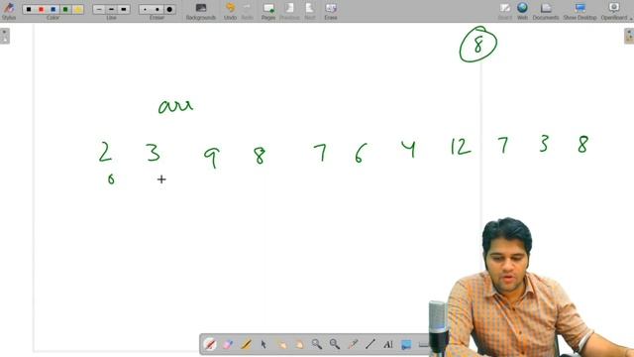Open the OpenBoard menu
This screenshot has height=357, width=634.
[x=614, y=11]
